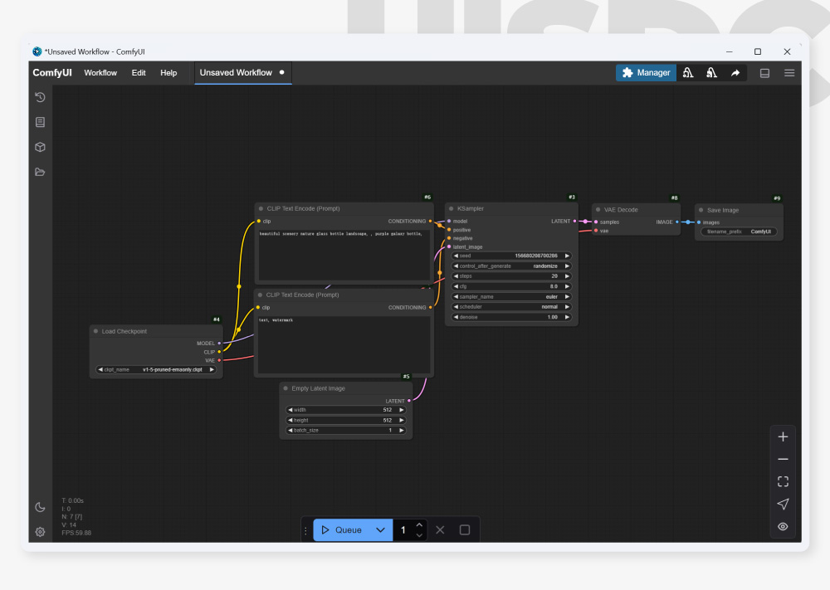This screenshot has height=590, width=830.
Task: Zoom in with the plus icon
Action: click(x=783, y=437)
